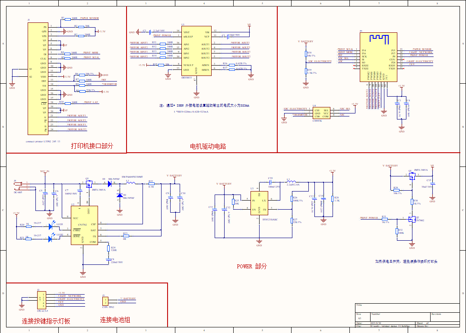Select resistor R22 0.1R
Viewport: 466px width, 333px height.
click(x=151, y=184)
